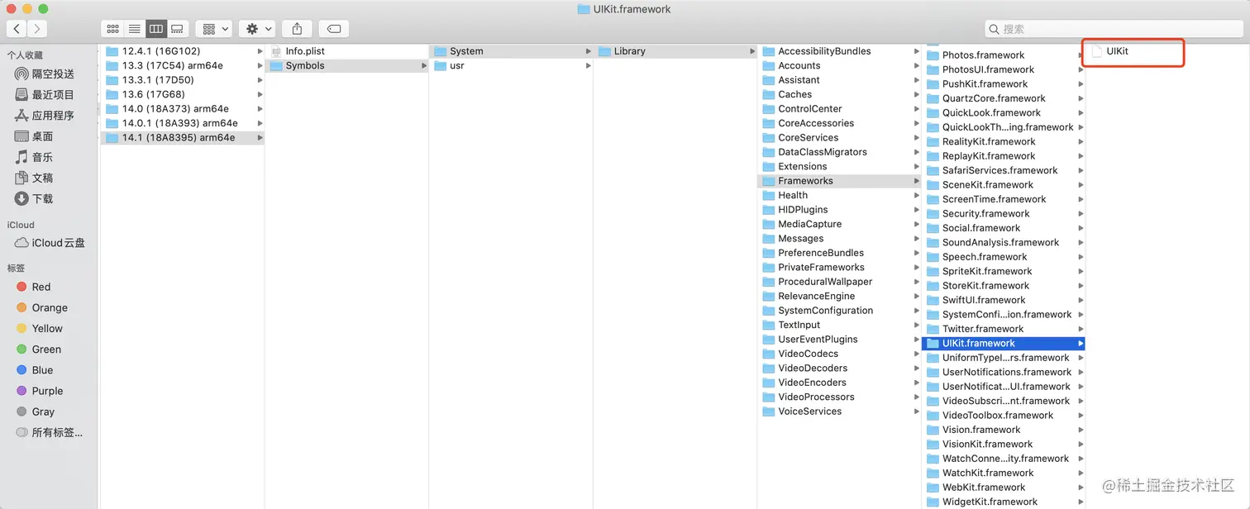
Task: Select the Info.plist file
Action: pos(347,51)
